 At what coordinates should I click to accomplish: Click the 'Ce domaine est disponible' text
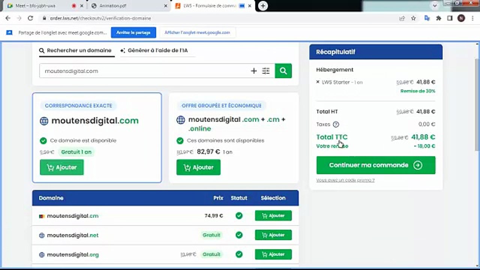pos(83,141)
